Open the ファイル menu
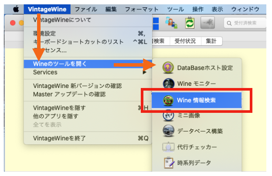Viewport: 272px width, 176px height. [x=86, y=9]
